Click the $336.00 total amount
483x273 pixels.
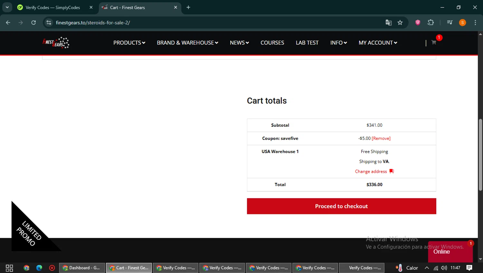click(374, 185)
